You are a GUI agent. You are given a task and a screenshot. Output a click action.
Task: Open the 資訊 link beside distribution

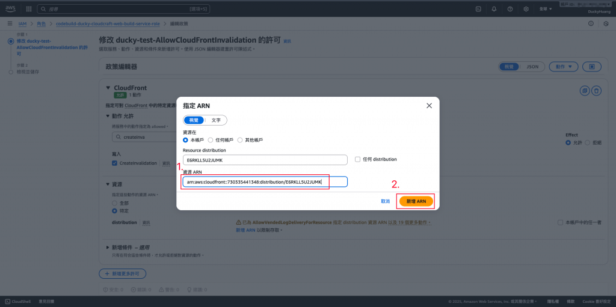(146, 223)
